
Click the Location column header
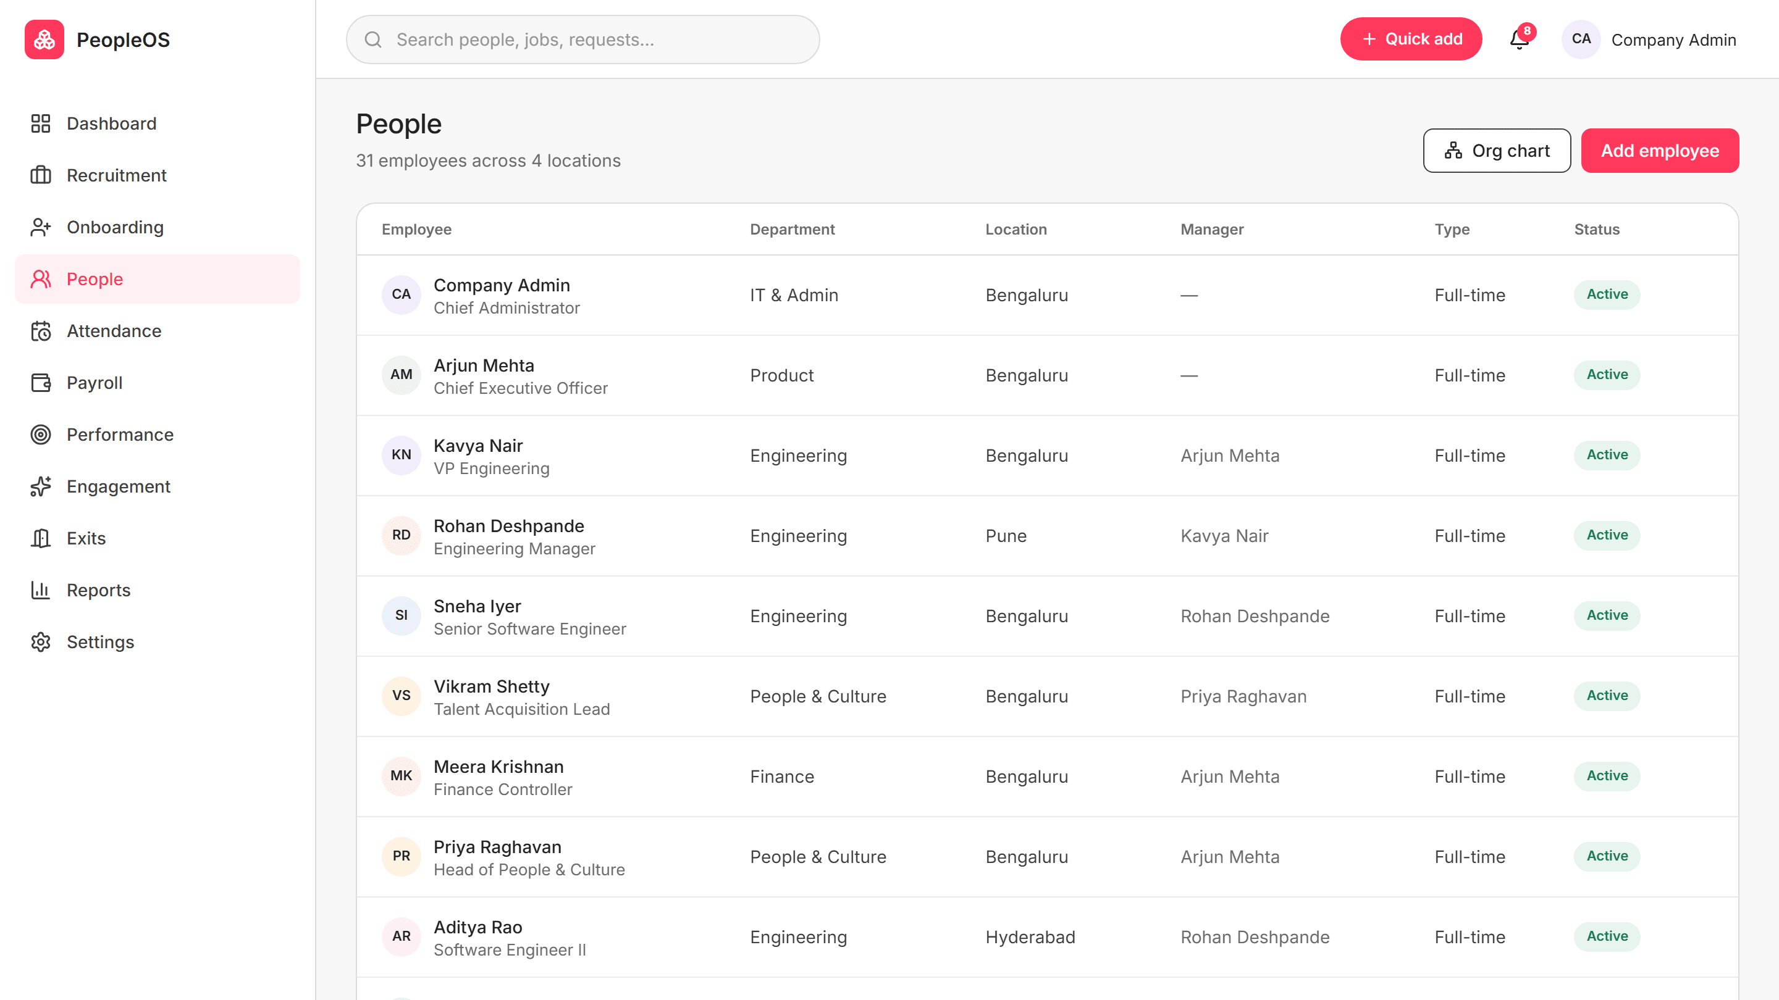1016,229
